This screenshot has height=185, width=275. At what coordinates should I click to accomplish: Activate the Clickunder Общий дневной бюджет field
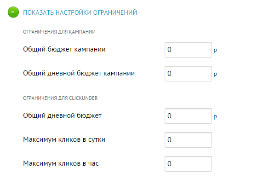pos(188,116)
